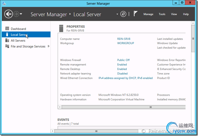198x136 pixels.
Task: Click the Operating system version label
Action: click(75, 95)
